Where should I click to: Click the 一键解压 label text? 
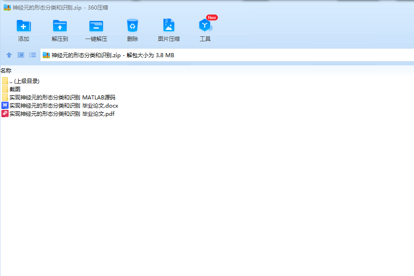click(96, 39)
